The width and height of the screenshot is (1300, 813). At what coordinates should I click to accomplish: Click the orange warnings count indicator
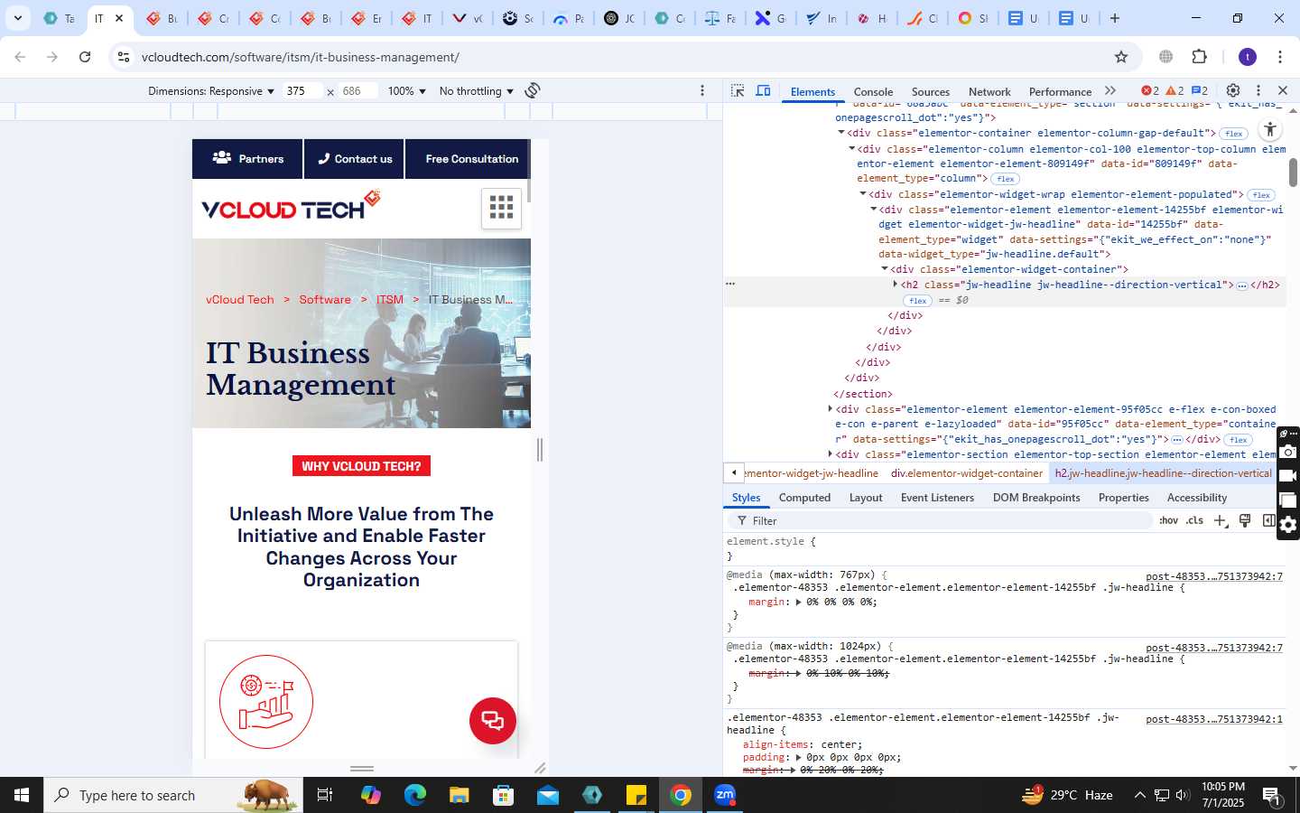[1175, 90]
